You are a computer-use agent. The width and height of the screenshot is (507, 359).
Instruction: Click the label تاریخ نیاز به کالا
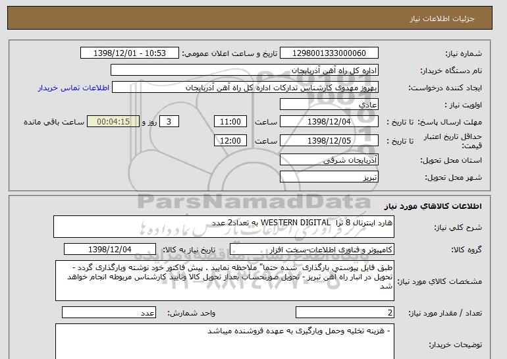(x=189, y=250)
